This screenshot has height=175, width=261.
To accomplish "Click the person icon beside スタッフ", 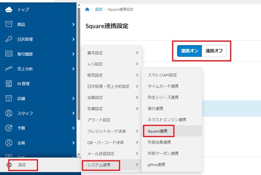I will pos(9,113).
